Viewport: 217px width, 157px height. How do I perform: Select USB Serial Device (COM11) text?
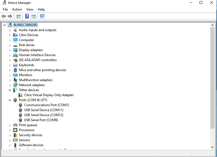[x=44, y=110]
